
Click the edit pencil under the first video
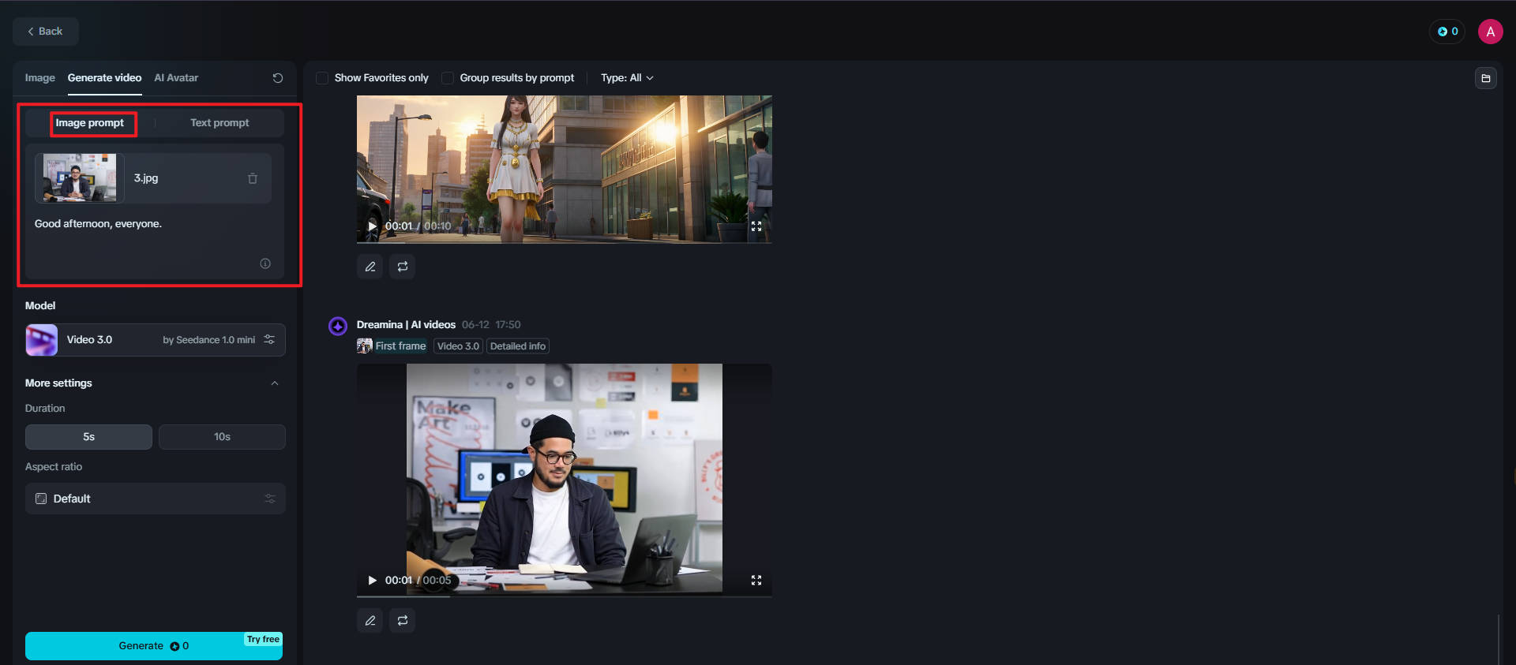coord(370,267)
